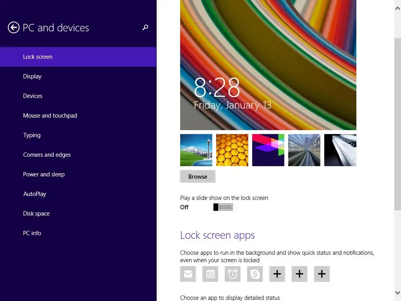Viewport: 401px width, 301px height.
Task: Add app using the last plus slot
Action: click(x=322, y=274)
